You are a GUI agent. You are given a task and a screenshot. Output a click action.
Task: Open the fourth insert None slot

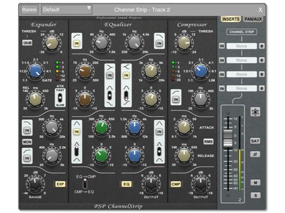click(x=242, y=89)
